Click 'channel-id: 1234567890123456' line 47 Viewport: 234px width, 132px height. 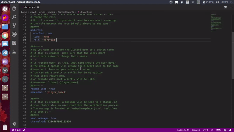click(x=51, y=121)
